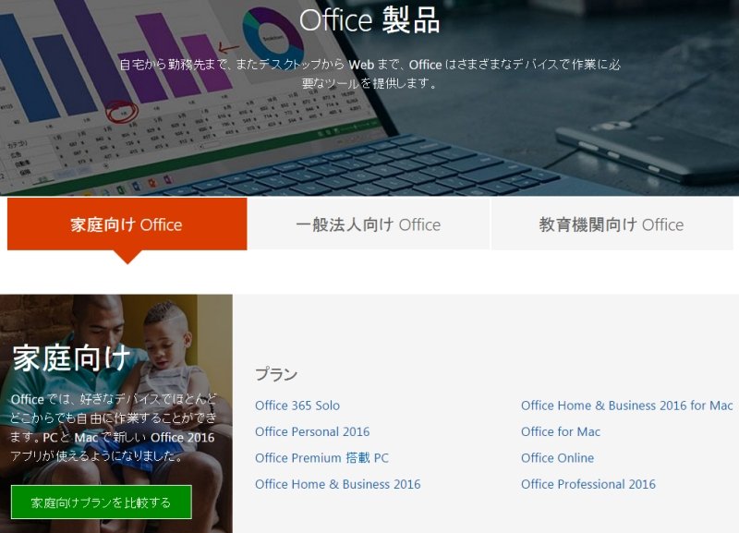Open the Office for Mac link
The width and height of the screenshot is (739, 533).
click(561, 431)
